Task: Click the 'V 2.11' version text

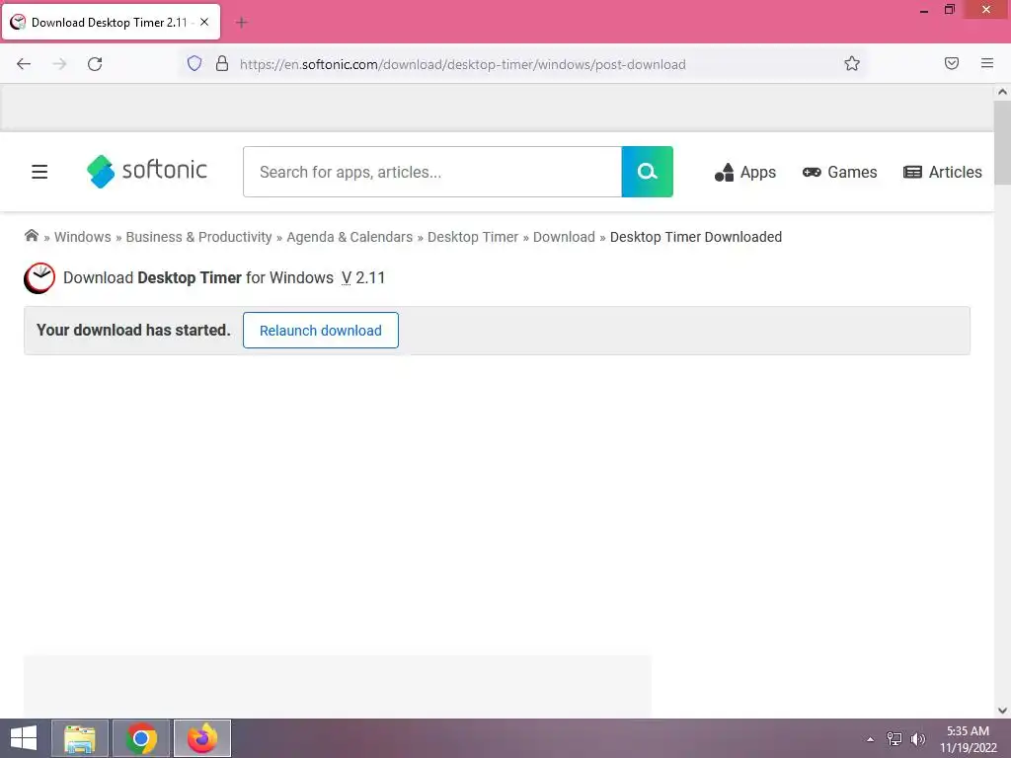Action: point(363,277)
